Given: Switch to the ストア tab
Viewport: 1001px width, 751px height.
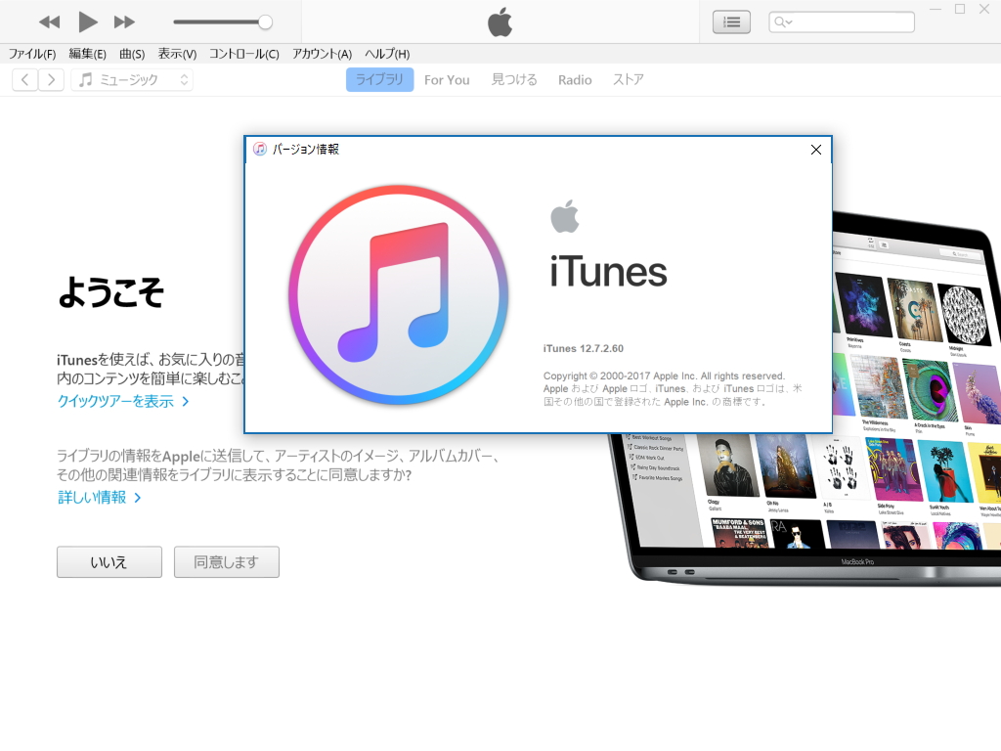Looking at the screenshot, I should point(628,79).
